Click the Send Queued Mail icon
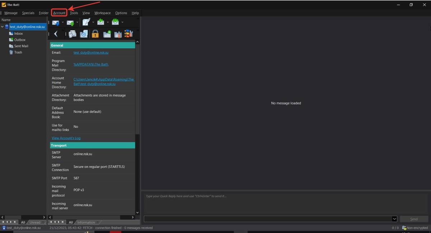This screenshot has width=431, height=233. [x=70, y=23]
